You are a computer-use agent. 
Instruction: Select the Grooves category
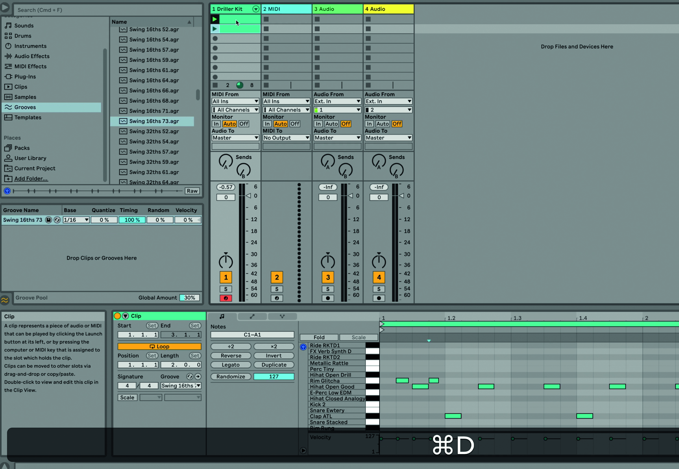pos(51,107)
